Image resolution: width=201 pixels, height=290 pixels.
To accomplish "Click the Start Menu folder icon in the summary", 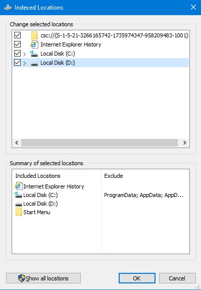I will [19, 212].
